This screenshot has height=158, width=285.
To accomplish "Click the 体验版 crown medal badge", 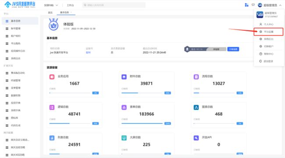I will tap(53, 25).
